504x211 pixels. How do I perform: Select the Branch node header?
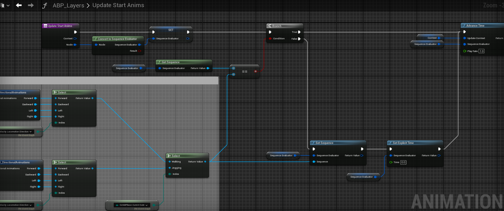(285, 26)
